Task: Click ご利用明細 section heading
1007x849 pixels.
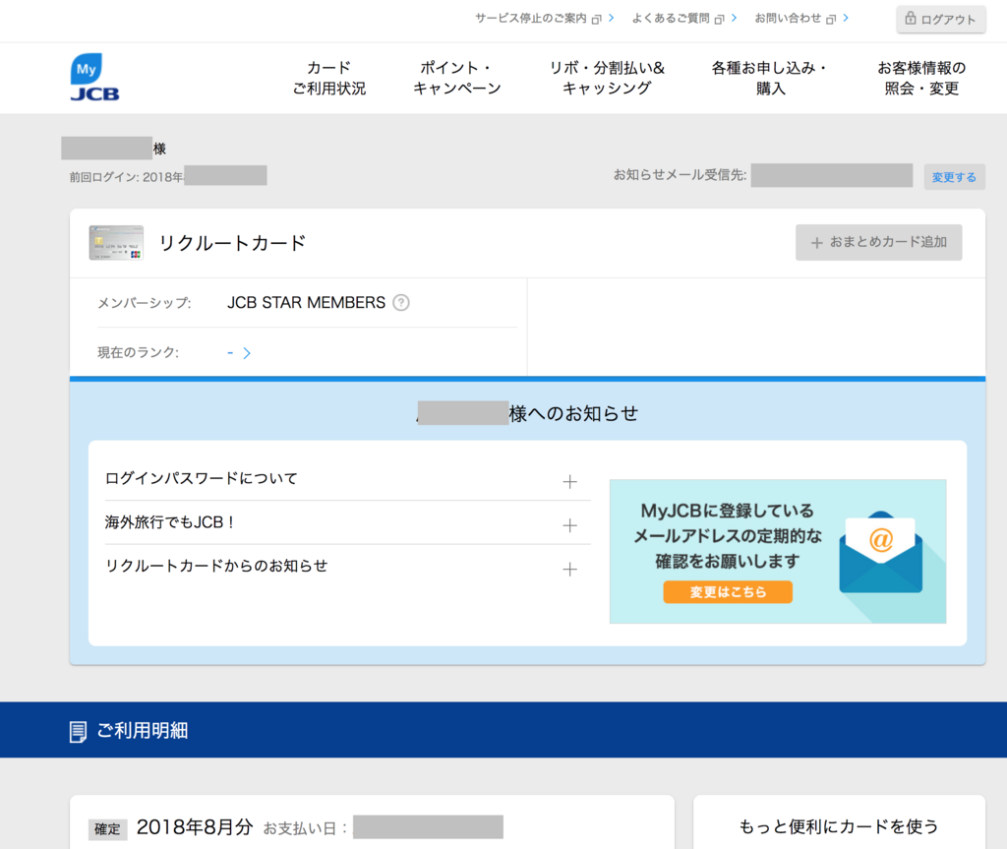Action: point(142,731)
